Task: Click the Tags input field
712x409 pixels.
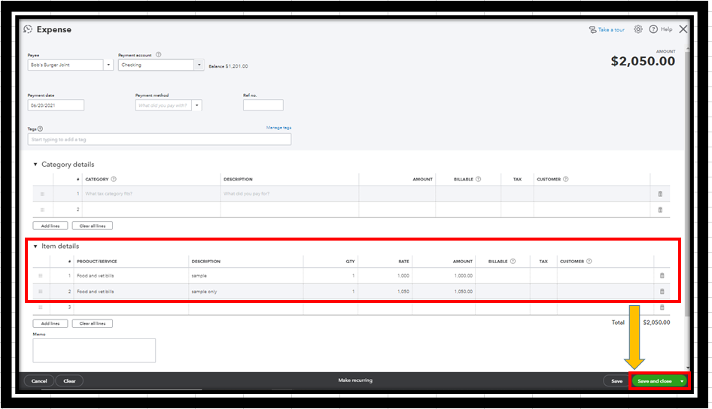Action: pyautogui.click(x=160, y=139)
